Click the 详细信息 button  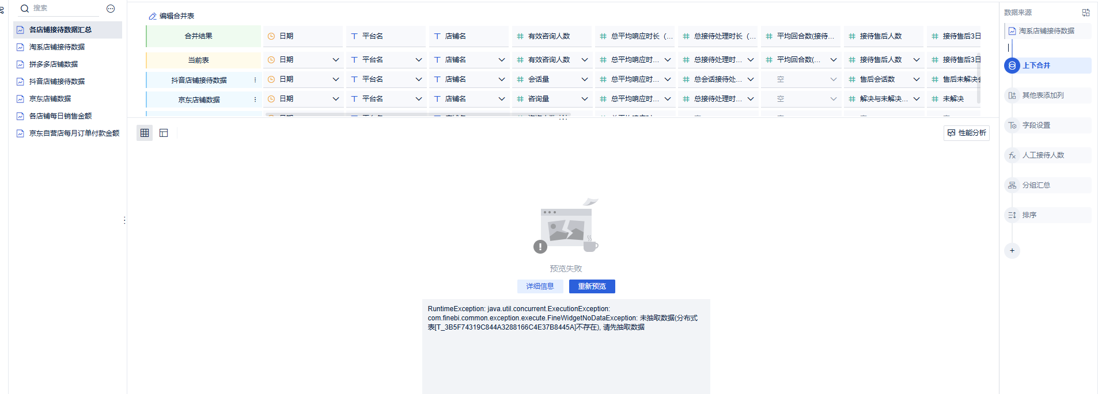click(x=540, y=286)
